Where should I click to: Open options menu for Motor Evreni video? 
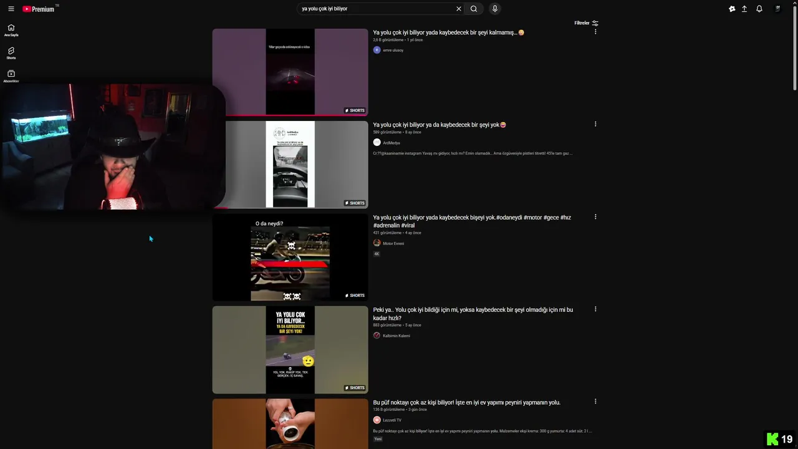coord(595,217)
